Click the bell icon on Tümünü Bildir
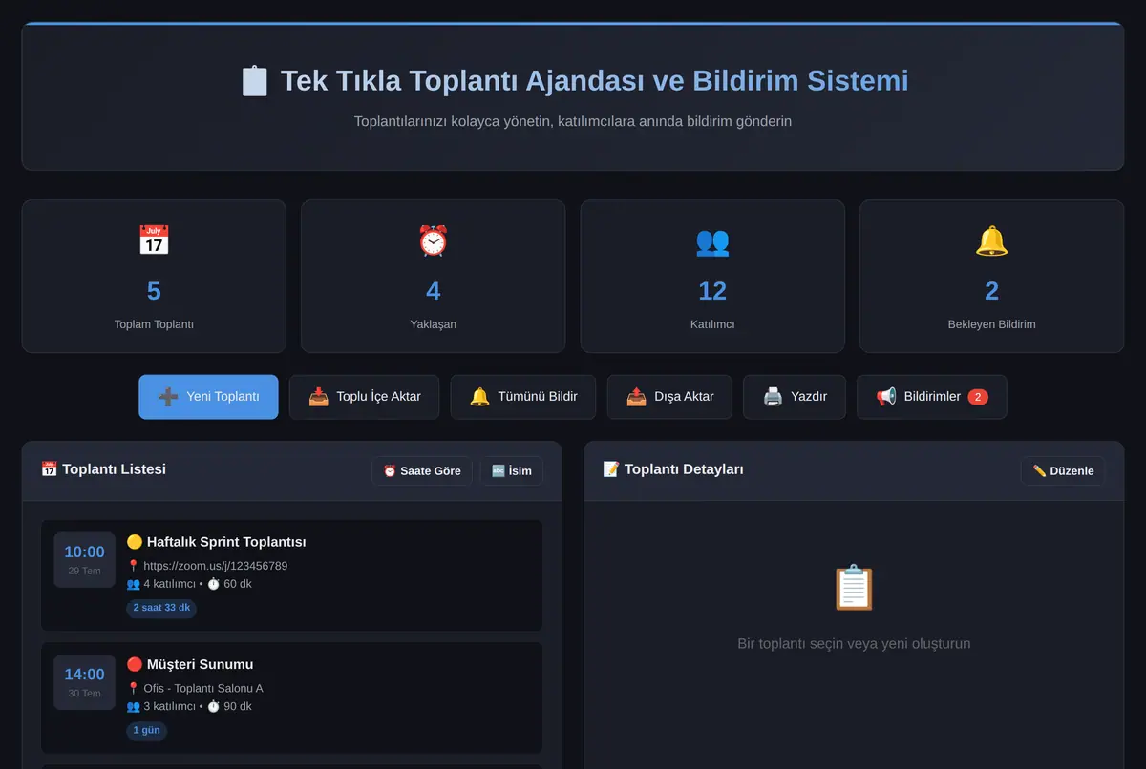The height and width of the screenshot is (769, 1146). point(479,397)
